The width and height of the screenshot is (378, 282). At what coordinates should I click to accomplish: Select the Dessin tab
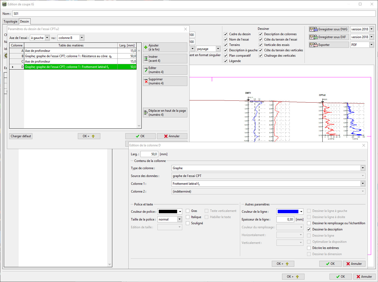24,21
